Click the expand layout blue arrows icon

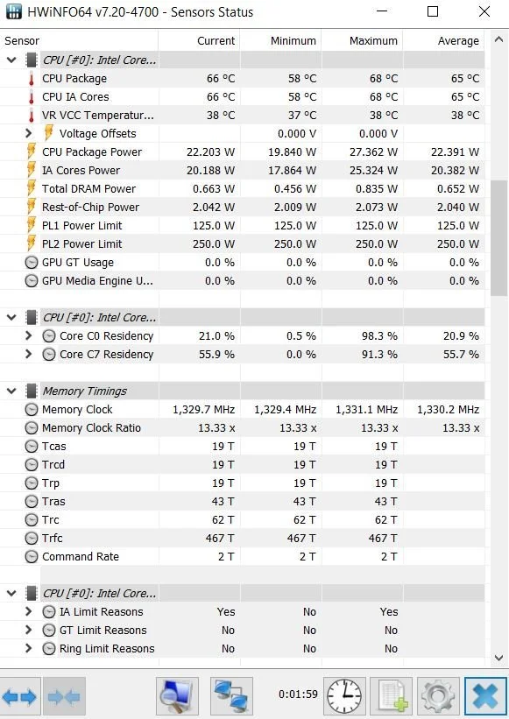pyautogui.click(x=20, y=697)
